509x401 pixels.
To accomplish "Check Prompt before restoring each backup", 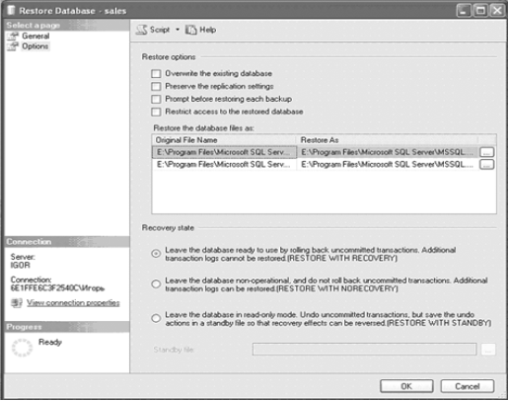I will click(156, 99).
